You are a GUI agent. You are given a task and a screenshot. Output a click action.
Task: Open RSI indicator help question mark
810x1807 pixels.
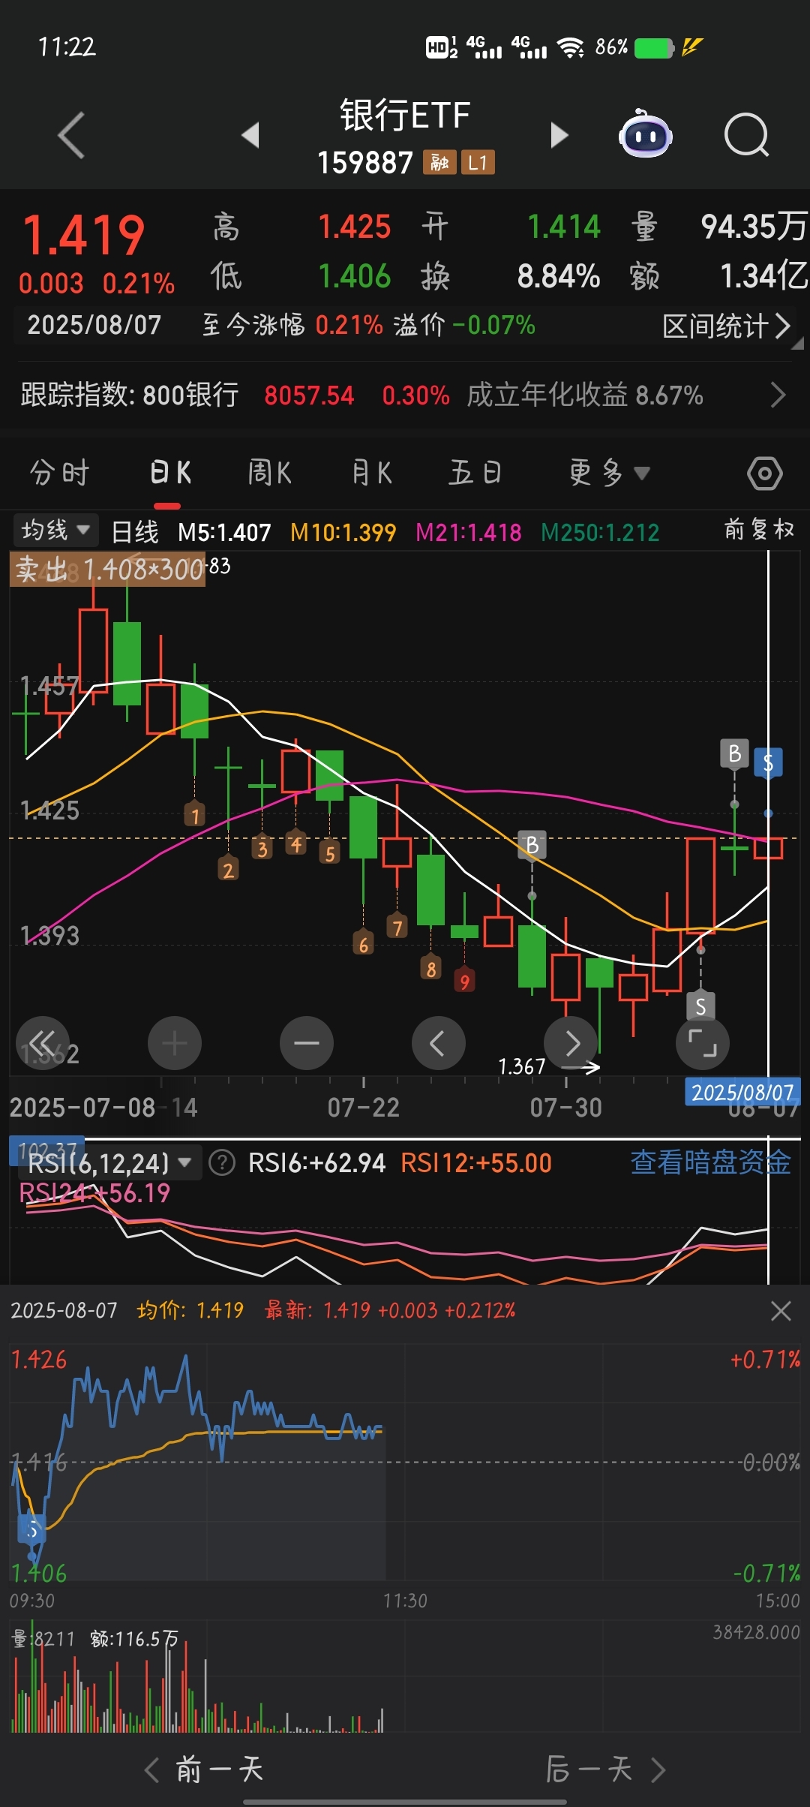point(222,1163)
